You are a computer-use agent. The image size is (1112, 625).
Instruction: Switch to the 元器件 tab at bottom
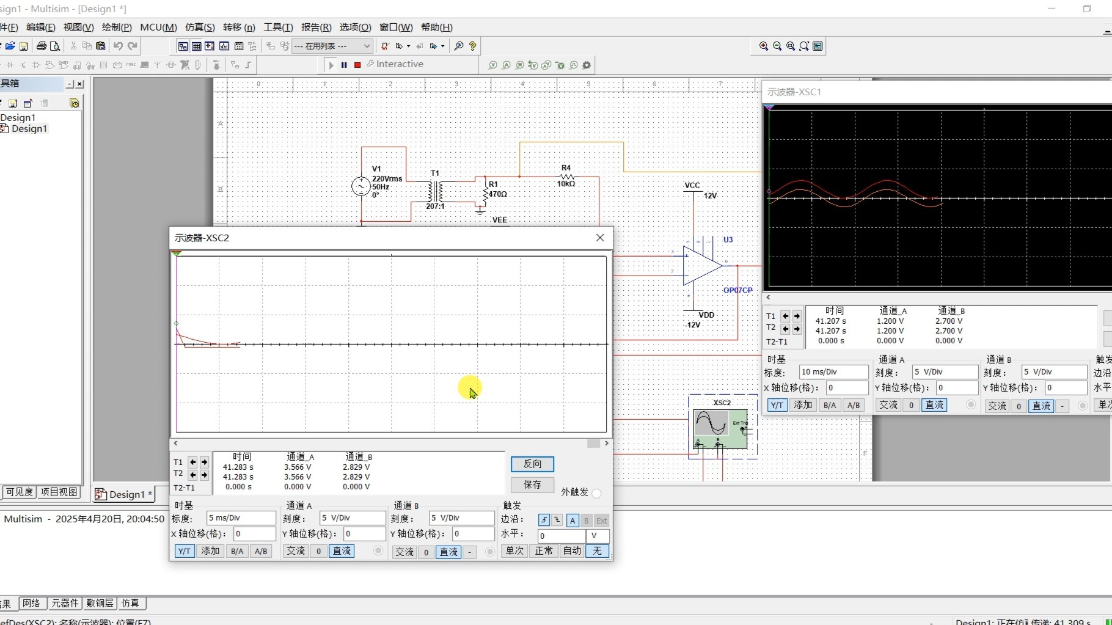tap(65, 603)
